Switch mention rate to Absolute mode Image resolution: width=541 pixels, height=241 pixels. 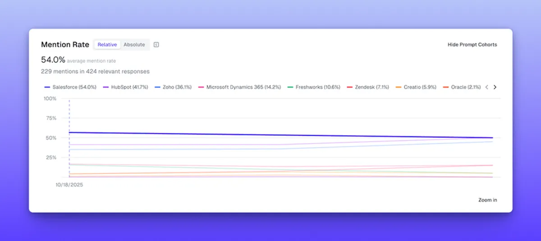134,45
